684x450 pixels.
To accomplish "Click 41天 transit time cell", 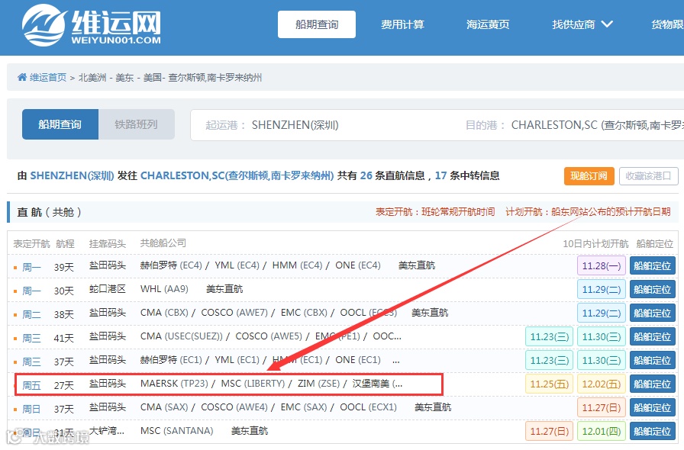I will coord(63,338).
